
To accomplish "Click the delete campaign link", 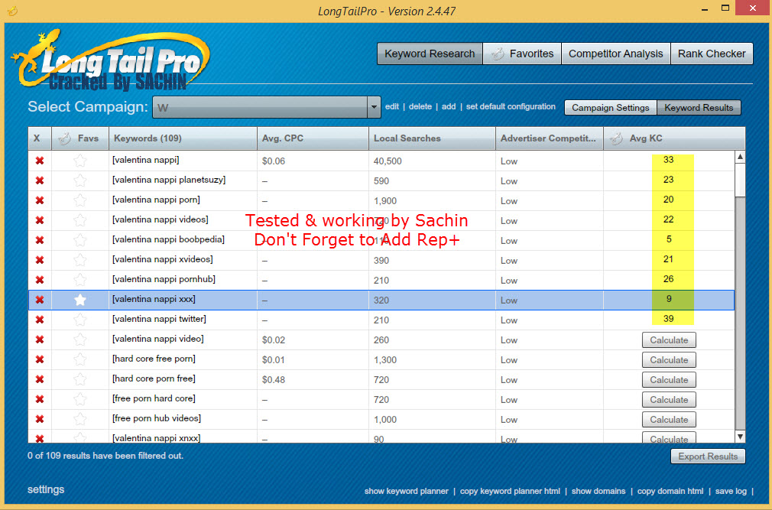I will 420,106.
